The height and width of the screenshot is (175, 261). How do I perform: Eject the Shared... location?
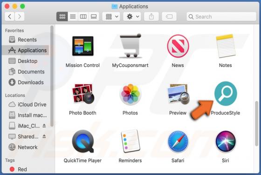coord(44,136)
